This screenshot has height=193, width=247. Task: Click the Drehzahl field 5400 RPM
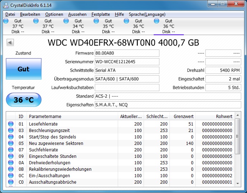pos(223,70)
